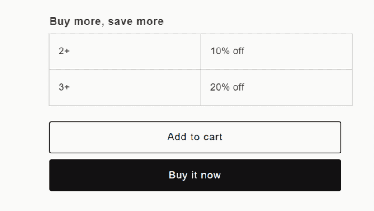The height and width of the screenshot is (211, 374).
Task: Select the 2+ quantity tier cell
Action: tap(125, 52)
